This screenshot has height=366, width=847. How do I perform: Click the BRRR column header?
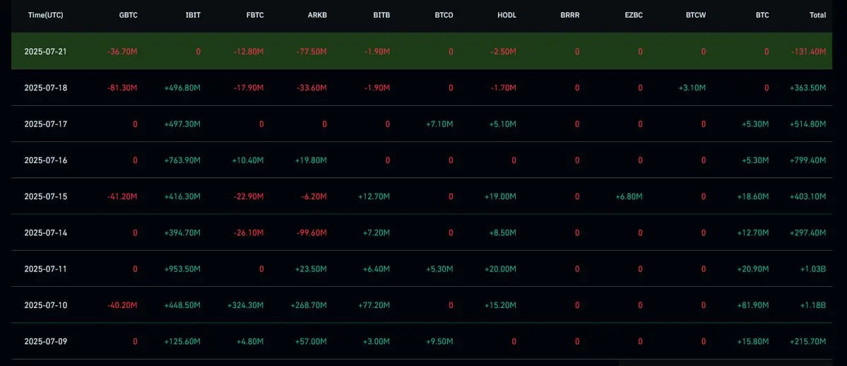(x=570, y=15)
